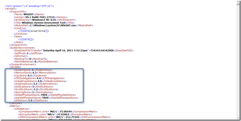241x121 pixels.
Task: Click the closing SystemEnvironment tag
Action: pos(23,65)
